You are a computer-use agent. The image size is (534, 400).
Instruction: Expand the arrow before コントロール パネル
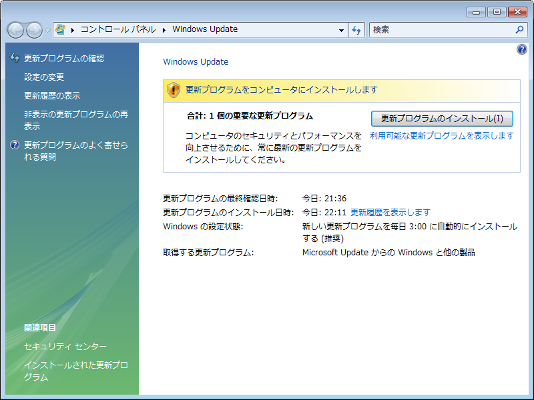73,30
